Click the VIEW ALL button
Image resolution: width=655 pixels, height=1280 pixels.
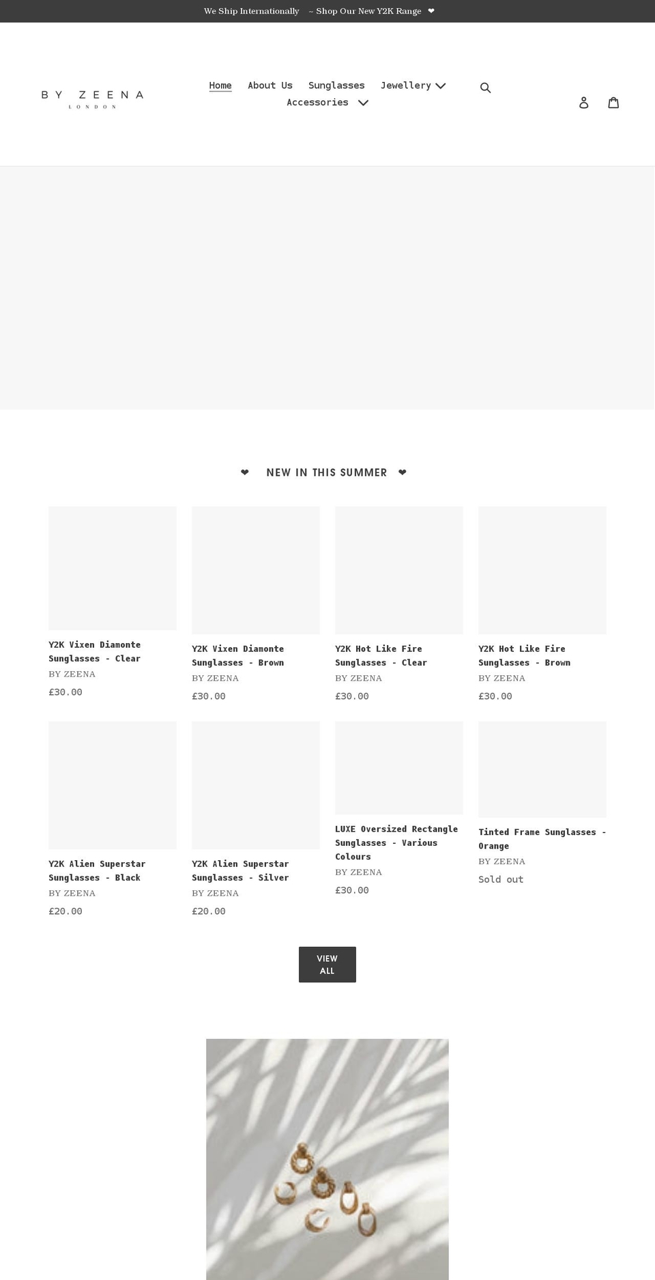327,964
